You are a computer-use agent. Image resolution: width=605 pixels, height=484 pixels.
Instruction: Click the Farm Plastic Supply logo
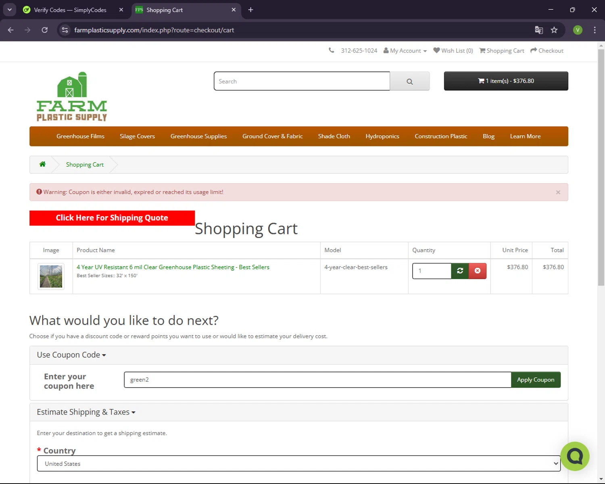click(72, 97)
